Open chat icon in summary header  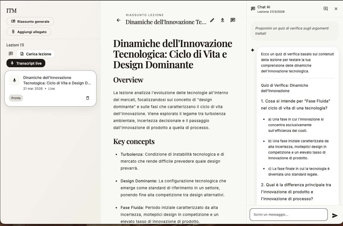233,20
